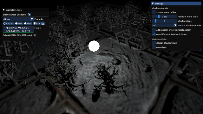Image resolution: width=203 pixels, height=114 pixels.
Task: Click the white light sphere in the scene
Action: [x=94, y=46]
